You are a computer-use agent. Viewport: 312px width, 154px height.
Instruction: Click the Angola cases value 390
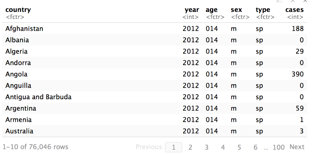pos(298,74)
